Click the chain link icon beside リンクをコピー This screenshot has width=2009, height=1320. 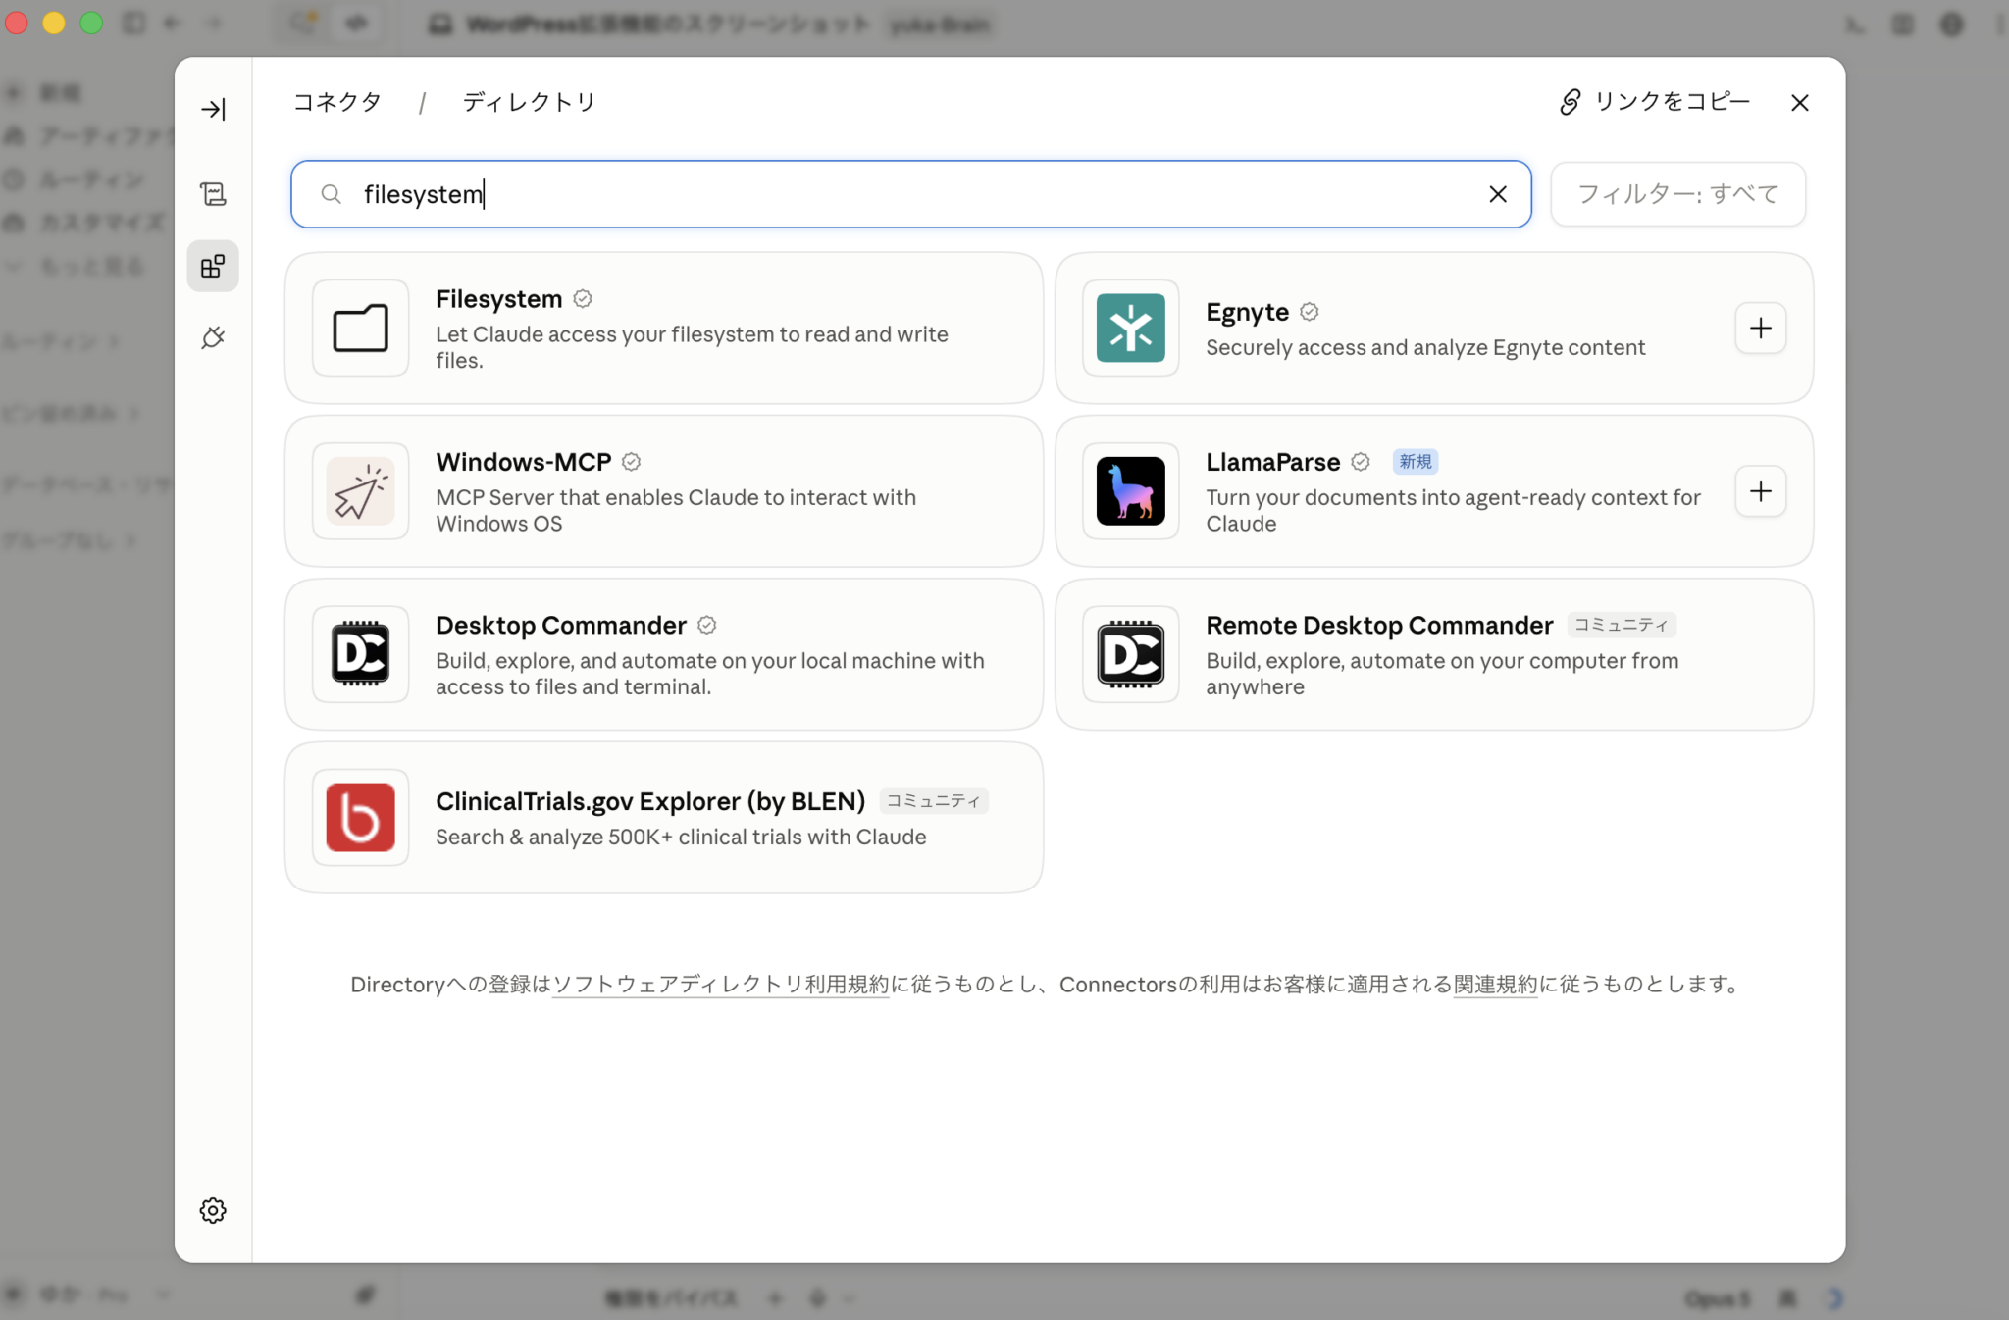tap(1570, 102)
